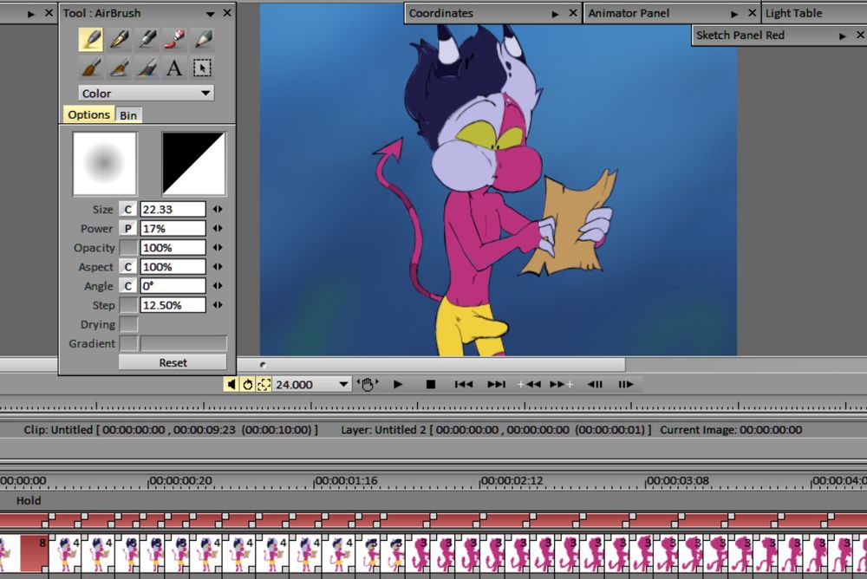867x579 pixels.
Task: Edit the Angle field 0°
Action: [173, 286]
